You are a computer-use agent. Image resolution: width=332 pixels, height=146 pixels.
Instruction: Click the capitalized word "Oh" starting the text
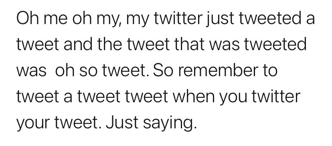pos(28,18)
